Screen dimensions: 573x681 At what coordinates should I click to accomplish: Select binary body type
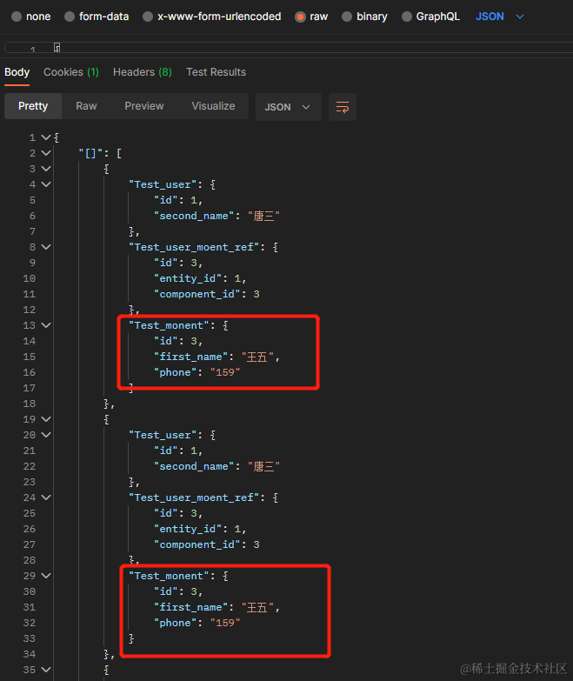(x=347, y=17)
